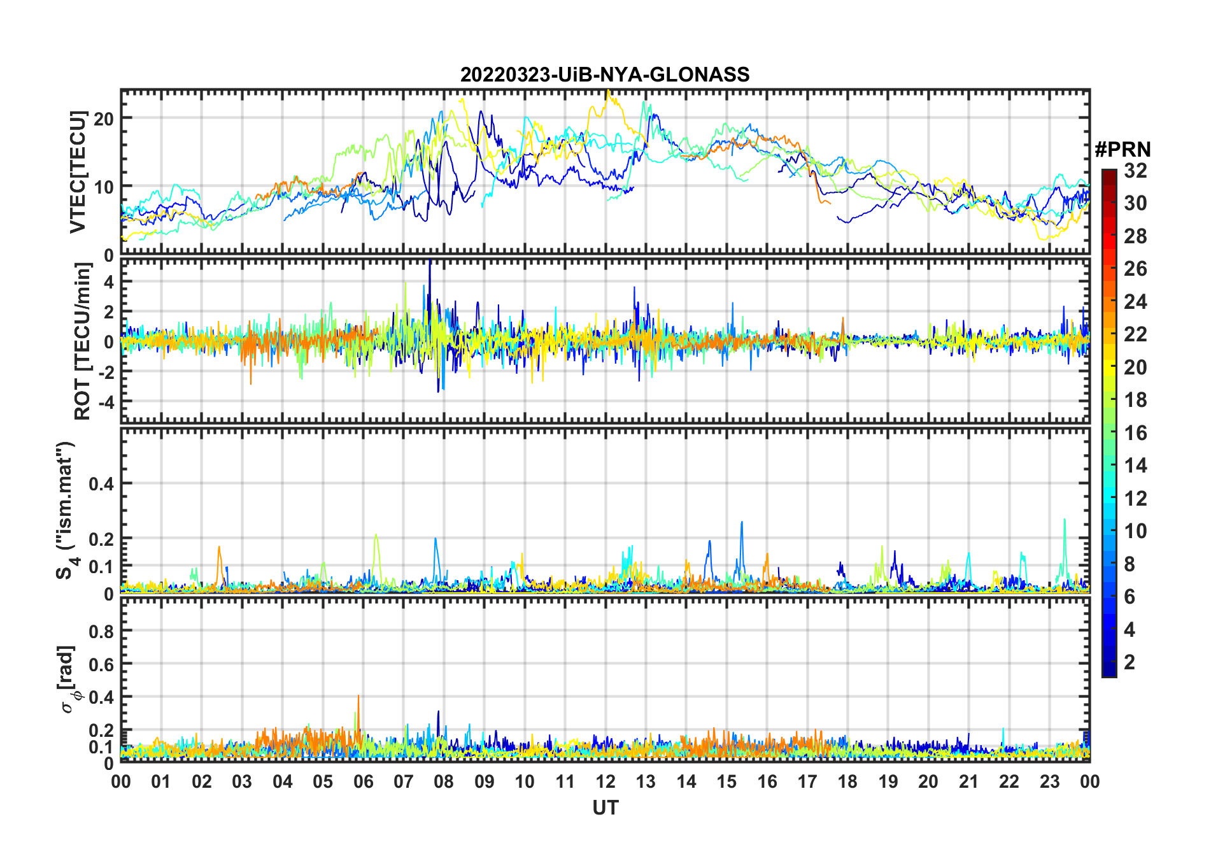Click the 18 hour tick on the UT axis
Image resolution: width=1211 pixels, height=847 pixels.
(x=847, y=781)
